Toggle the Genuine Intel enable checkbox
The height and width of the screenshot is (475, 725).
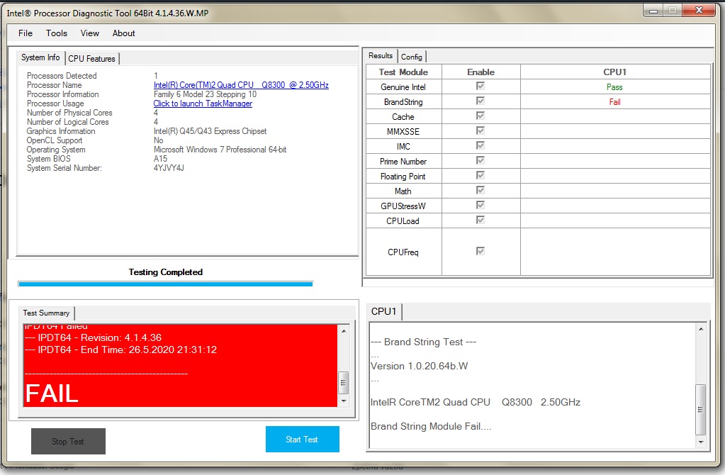click(x=480, y=86)
